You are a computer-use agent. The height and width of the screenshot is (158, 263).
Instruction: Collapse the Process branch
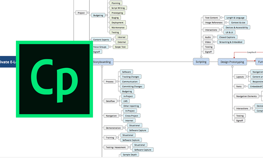(117, 82)
